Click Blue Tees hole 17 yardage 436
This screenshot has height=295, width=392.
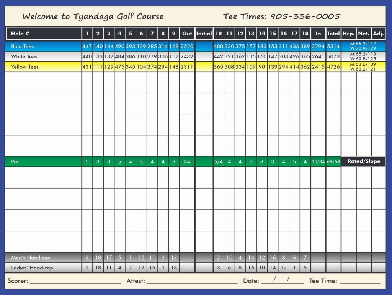pos(294,46)
